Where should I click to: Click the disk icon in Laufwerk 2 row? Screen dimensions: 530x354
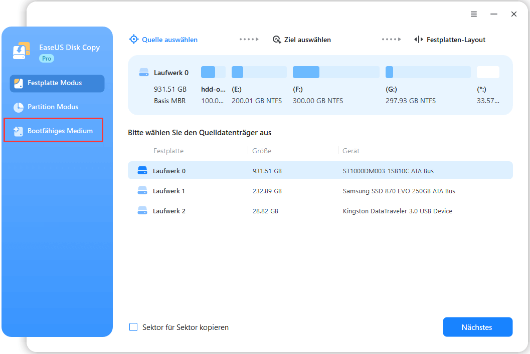point(142,211)
